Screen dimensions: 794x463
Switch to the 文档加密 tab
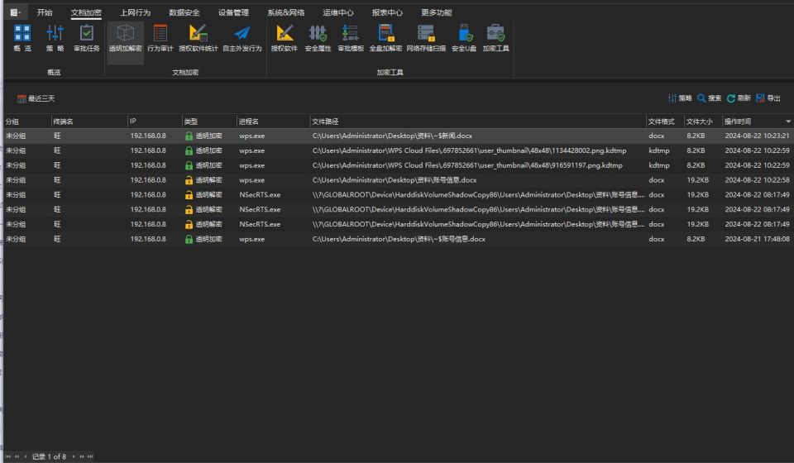[x=86, y=12]
